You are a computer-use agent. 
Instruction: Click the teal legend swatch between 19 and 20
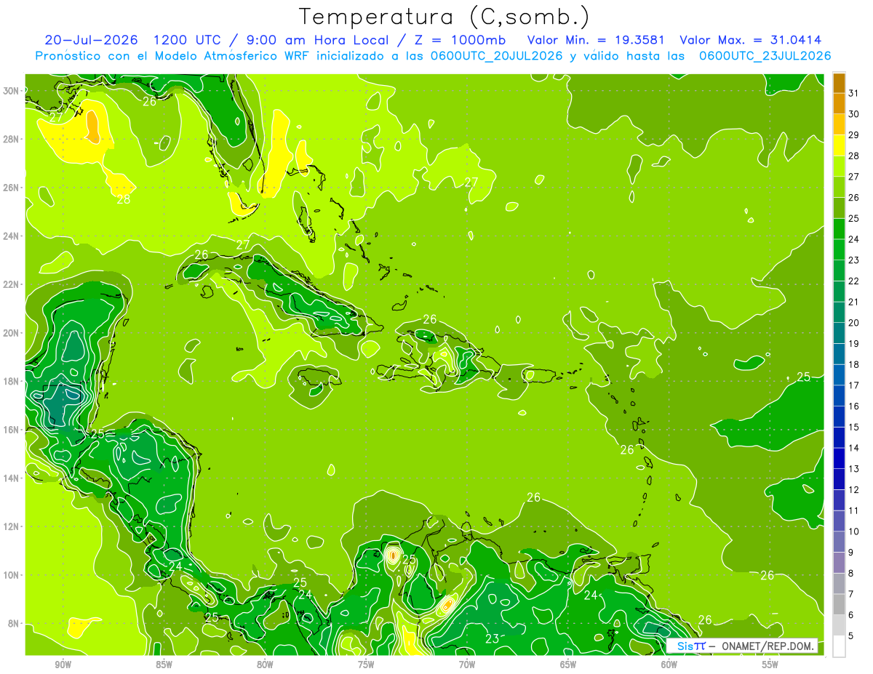coord(839,333)
